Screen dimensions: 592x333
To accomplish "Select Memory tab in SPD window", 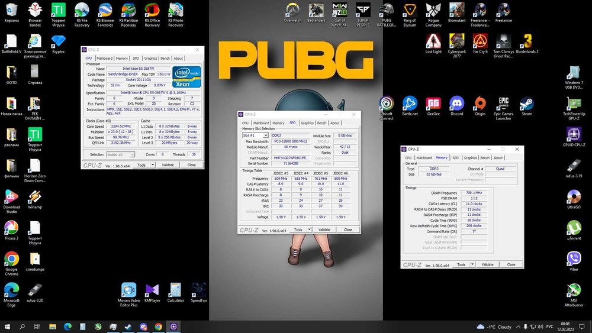I will coord(278,123).
